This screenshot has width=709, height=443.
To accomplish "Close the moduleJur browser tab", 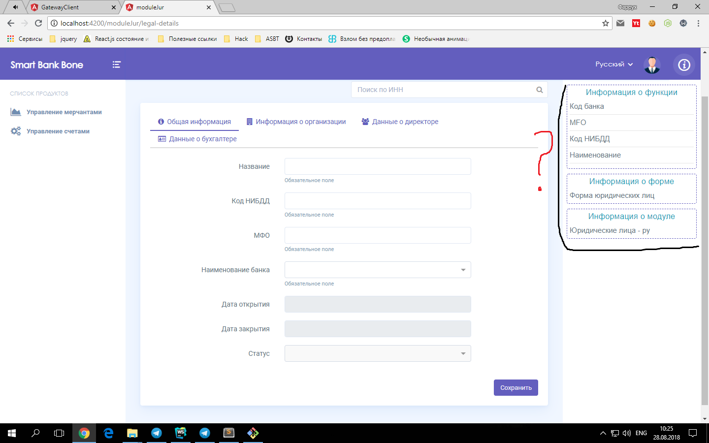I will (209, 7).
